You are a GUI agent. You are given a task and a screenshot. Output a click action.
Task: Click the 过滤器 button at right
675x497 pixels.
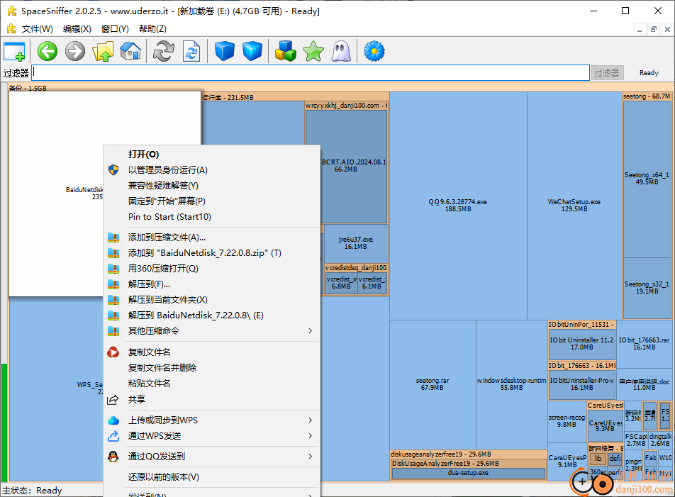coord(606,73)
